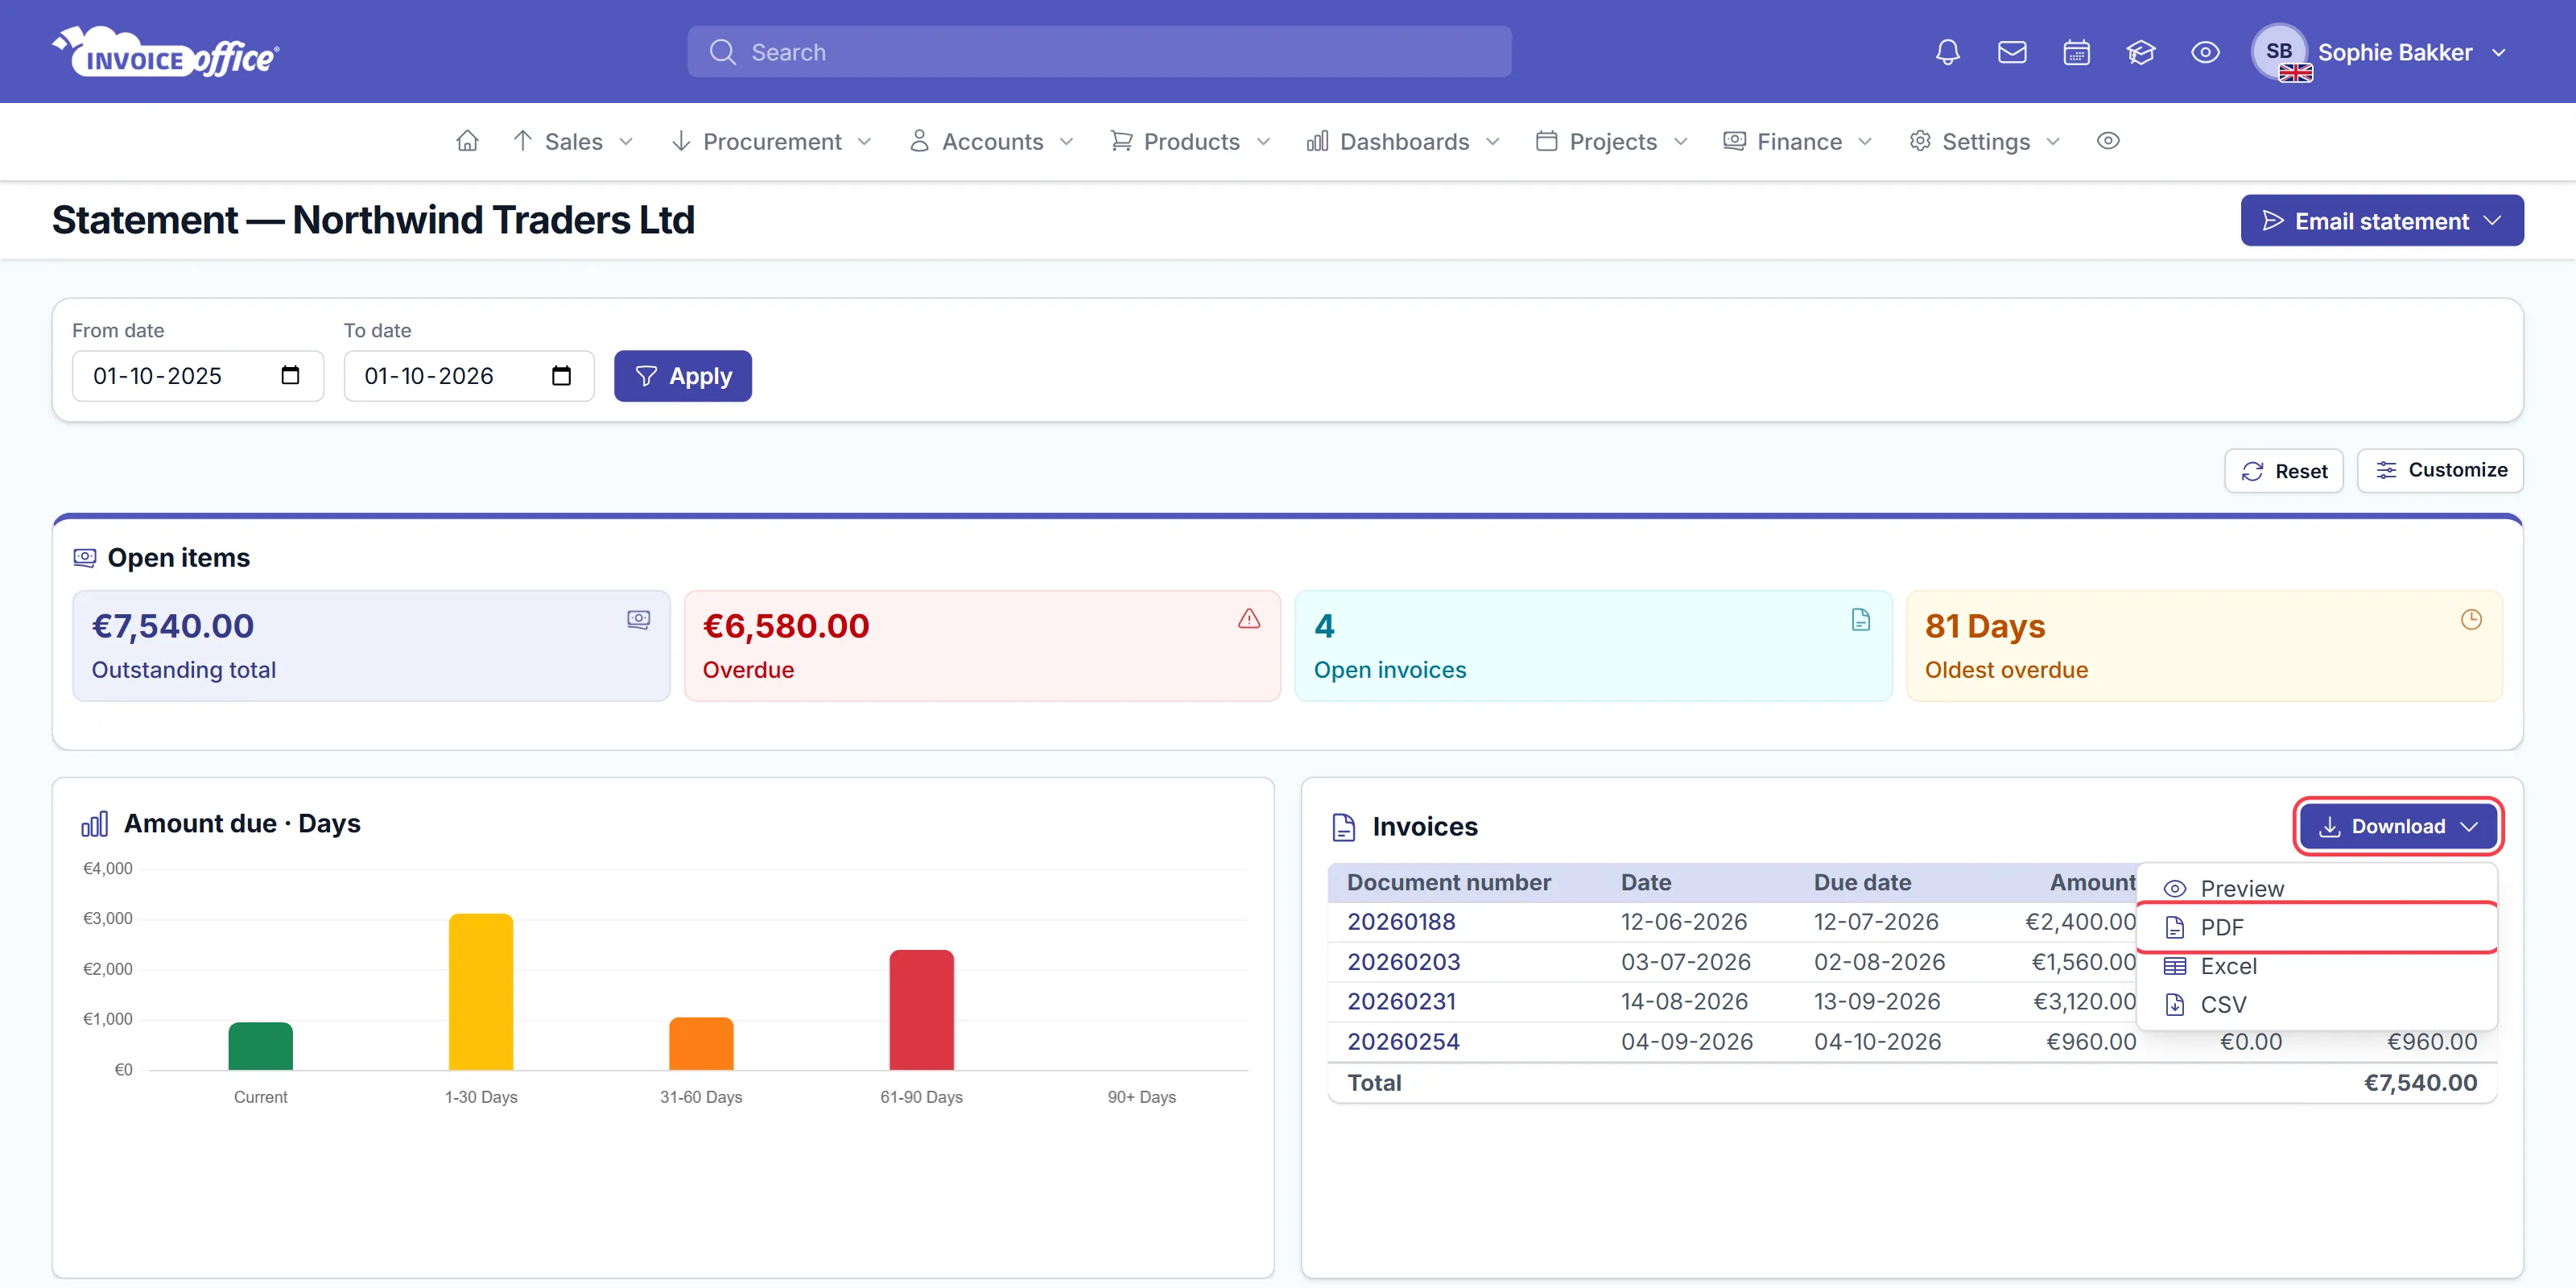The width and height of the screenshot is (2576, 1288).
Task: Click the InvoiceOffice logo
Action: pyautogui.click(x=166, y=52)
